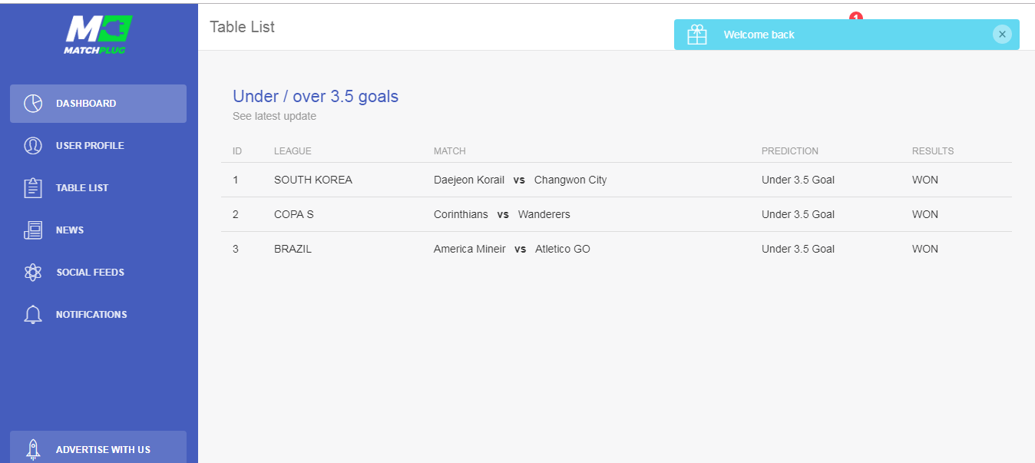Viewport: 1035px width, 463px height.
Task: Click the rocket icon near Advertise With Us
Action: [x=33, y=449]
